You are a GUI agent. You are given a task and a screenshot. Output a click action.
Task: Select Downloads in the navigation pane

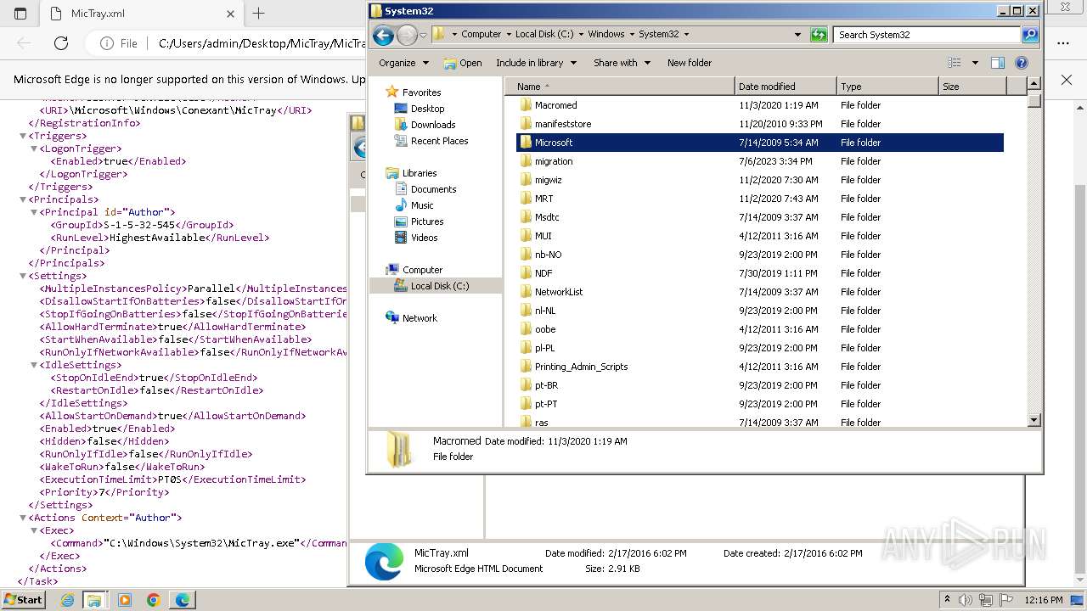[433, 125]
